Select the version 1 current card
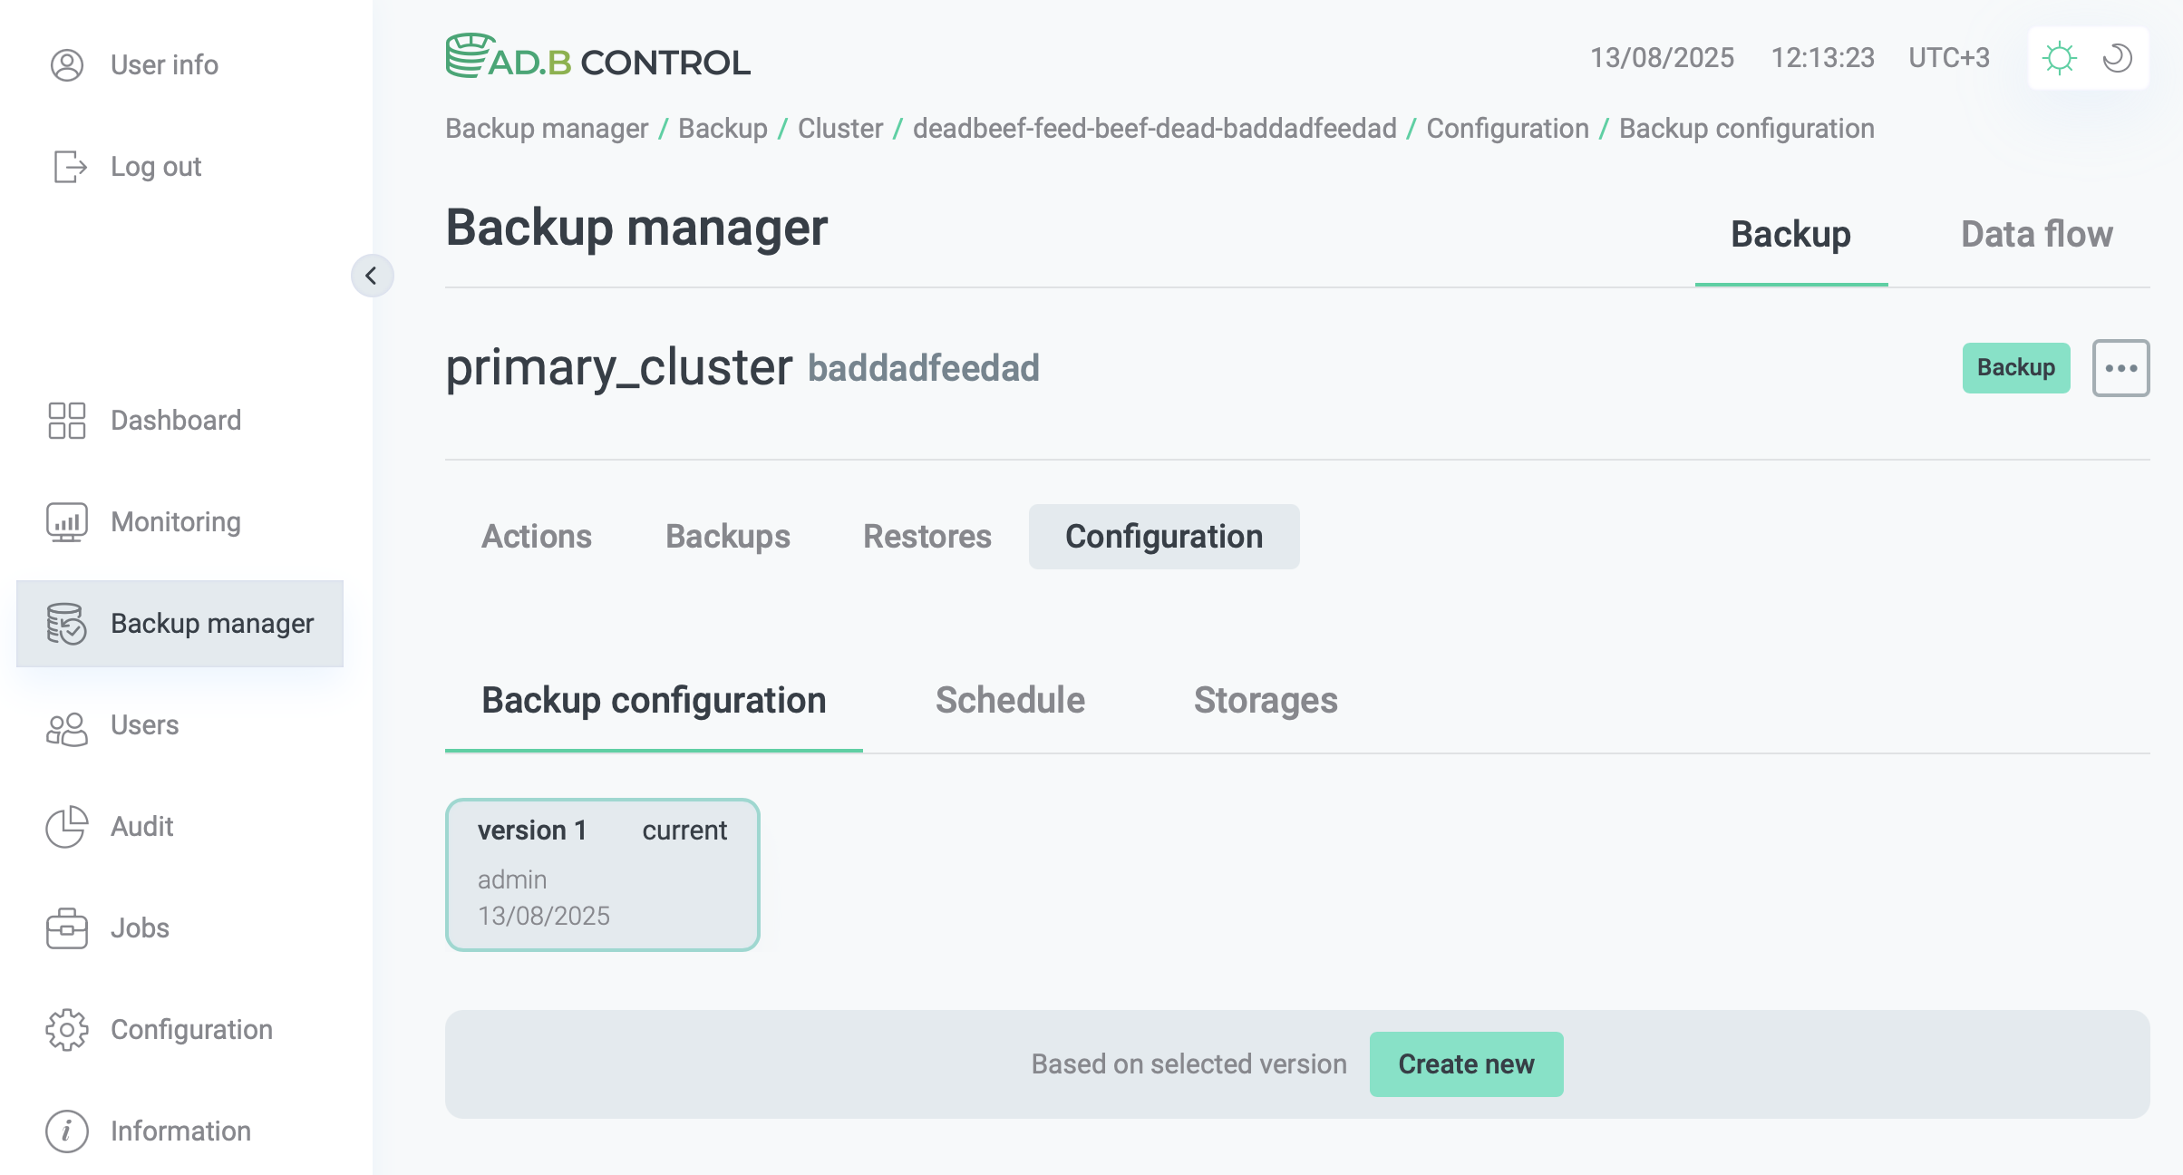Screen dimensions: 2183x1175 (x=602, y=874)
